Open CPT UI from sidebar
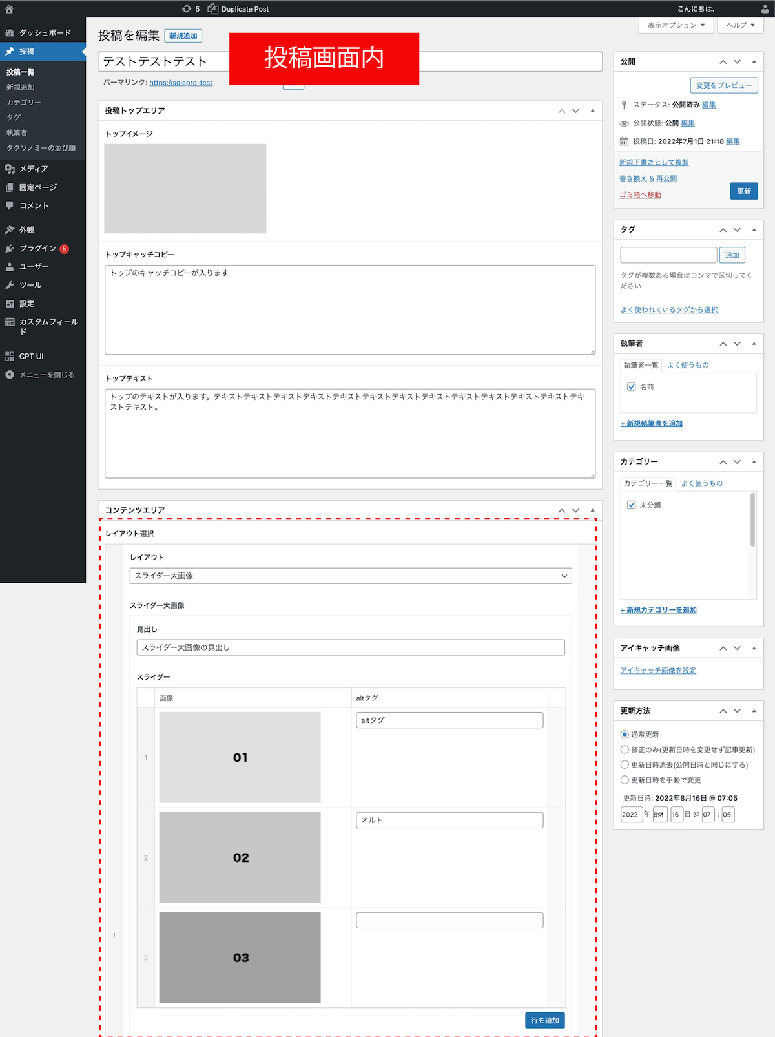The image size is (775, 1037). pos(31,357)
